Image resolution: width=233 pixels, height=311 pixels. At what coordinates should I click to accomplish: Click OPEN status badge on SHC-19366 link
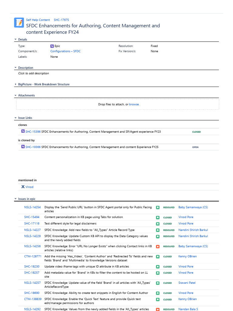(x=195, y=147)
